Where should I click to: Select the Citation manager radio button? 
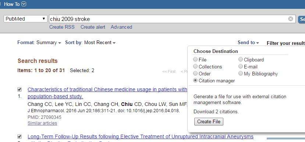(195, 80)
